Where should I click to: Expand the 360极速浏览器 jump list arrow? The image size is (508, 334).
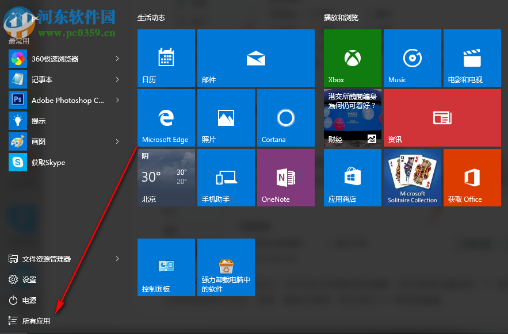(117, 59)
